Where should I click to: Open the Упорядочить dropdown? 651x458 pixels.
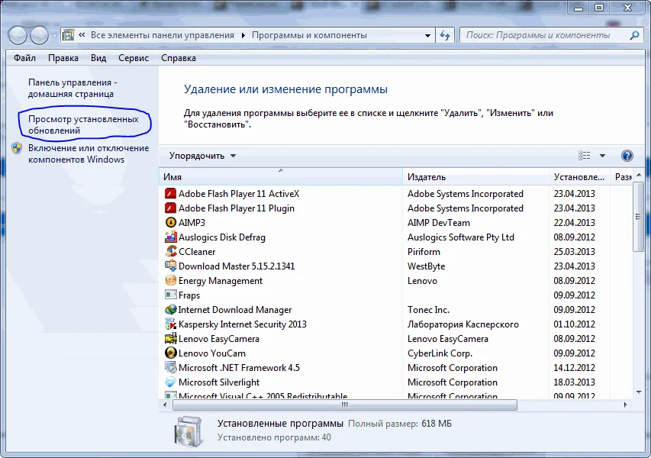(x=202, y=156)
